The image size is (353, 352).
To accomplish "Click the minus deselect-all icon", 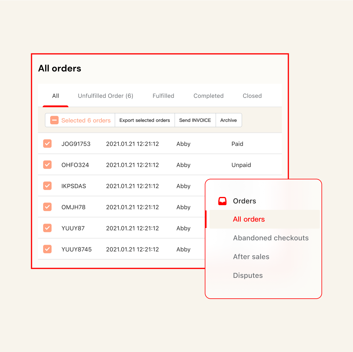I will [x=54, y=120].
